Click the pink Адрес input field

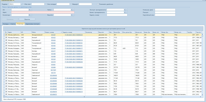click(43, 12)
